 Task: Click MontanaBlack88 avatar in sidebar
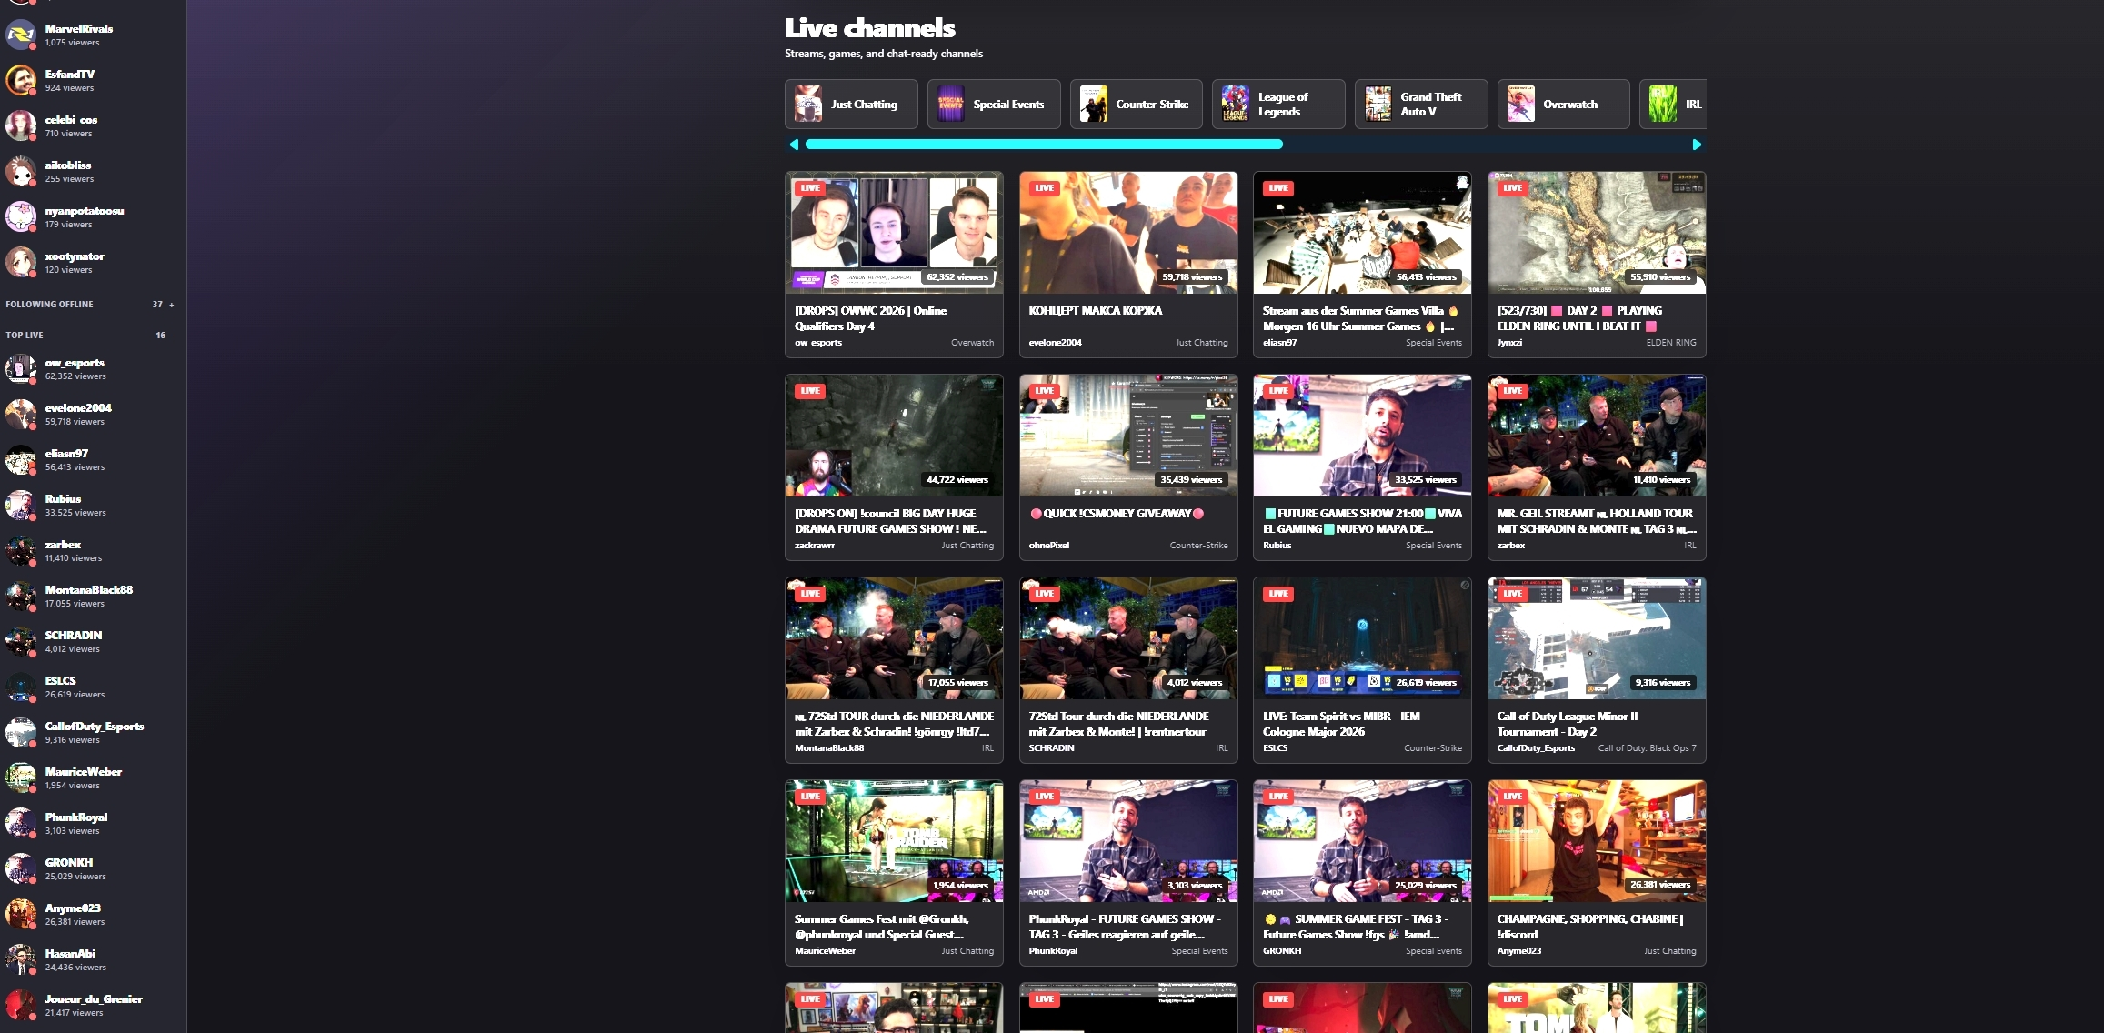[x=21, y=597]
